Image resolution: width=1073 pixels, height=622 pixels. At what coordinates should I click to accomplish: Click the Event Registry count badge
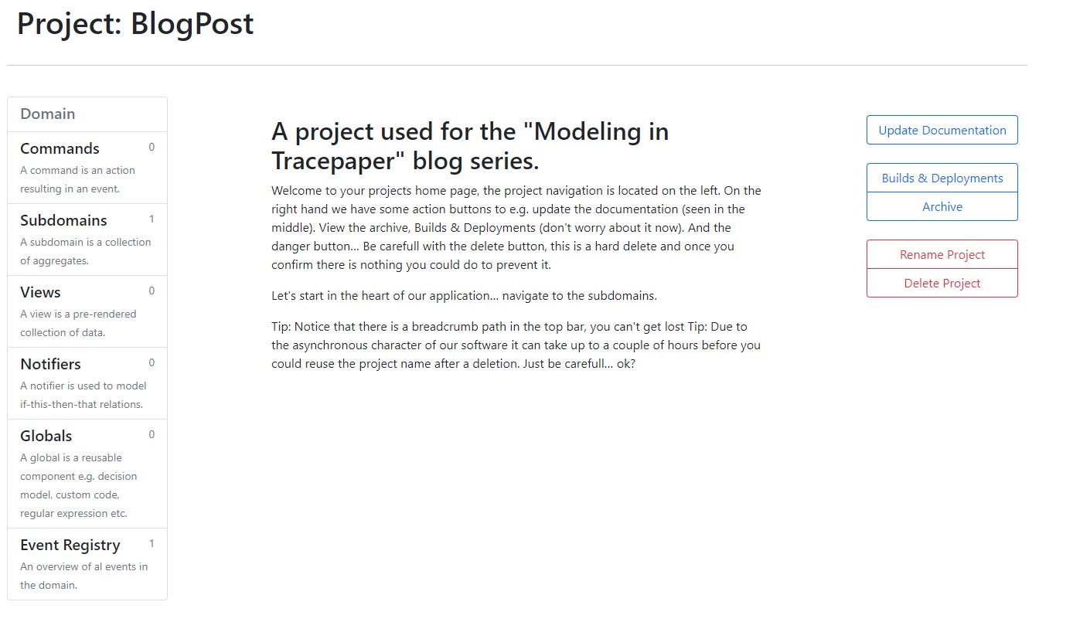pos(152,543)
